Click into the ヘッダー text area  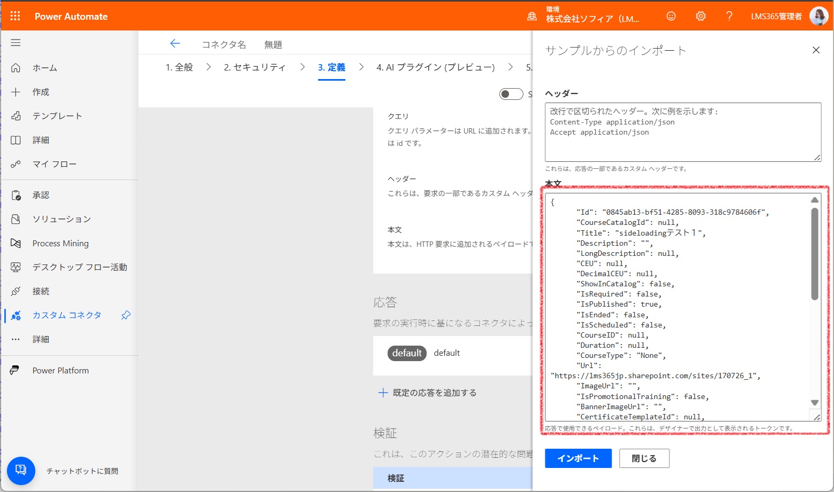(x=683, y=132)
